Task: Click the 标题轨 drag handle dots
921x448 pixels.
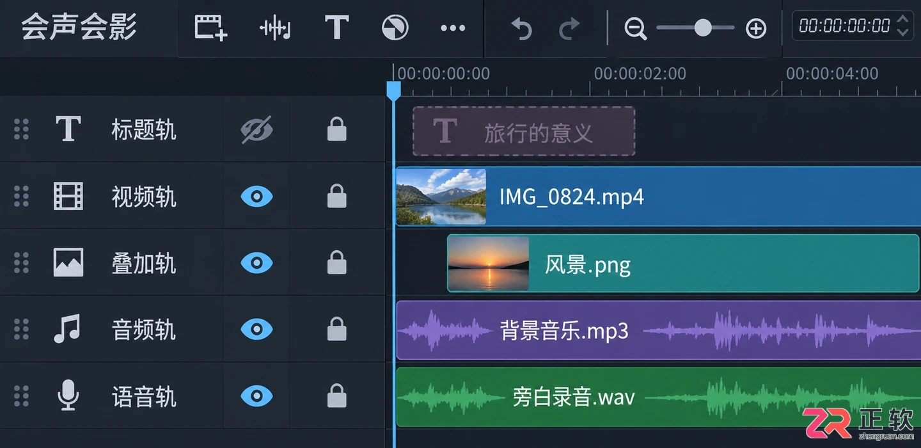Action: [22, 129]
